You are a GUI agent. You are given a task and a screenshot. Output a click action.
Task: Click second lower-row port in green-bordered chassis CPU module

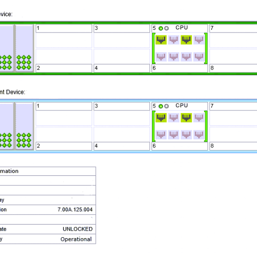coord(173,57)
